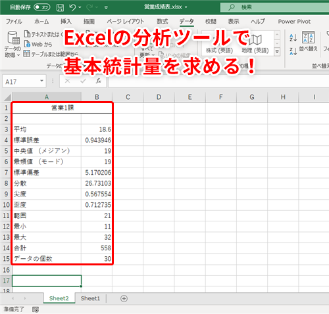The image size is (329, 314).
Task: Open the ファイル tab
Action: tap(14, 22)
